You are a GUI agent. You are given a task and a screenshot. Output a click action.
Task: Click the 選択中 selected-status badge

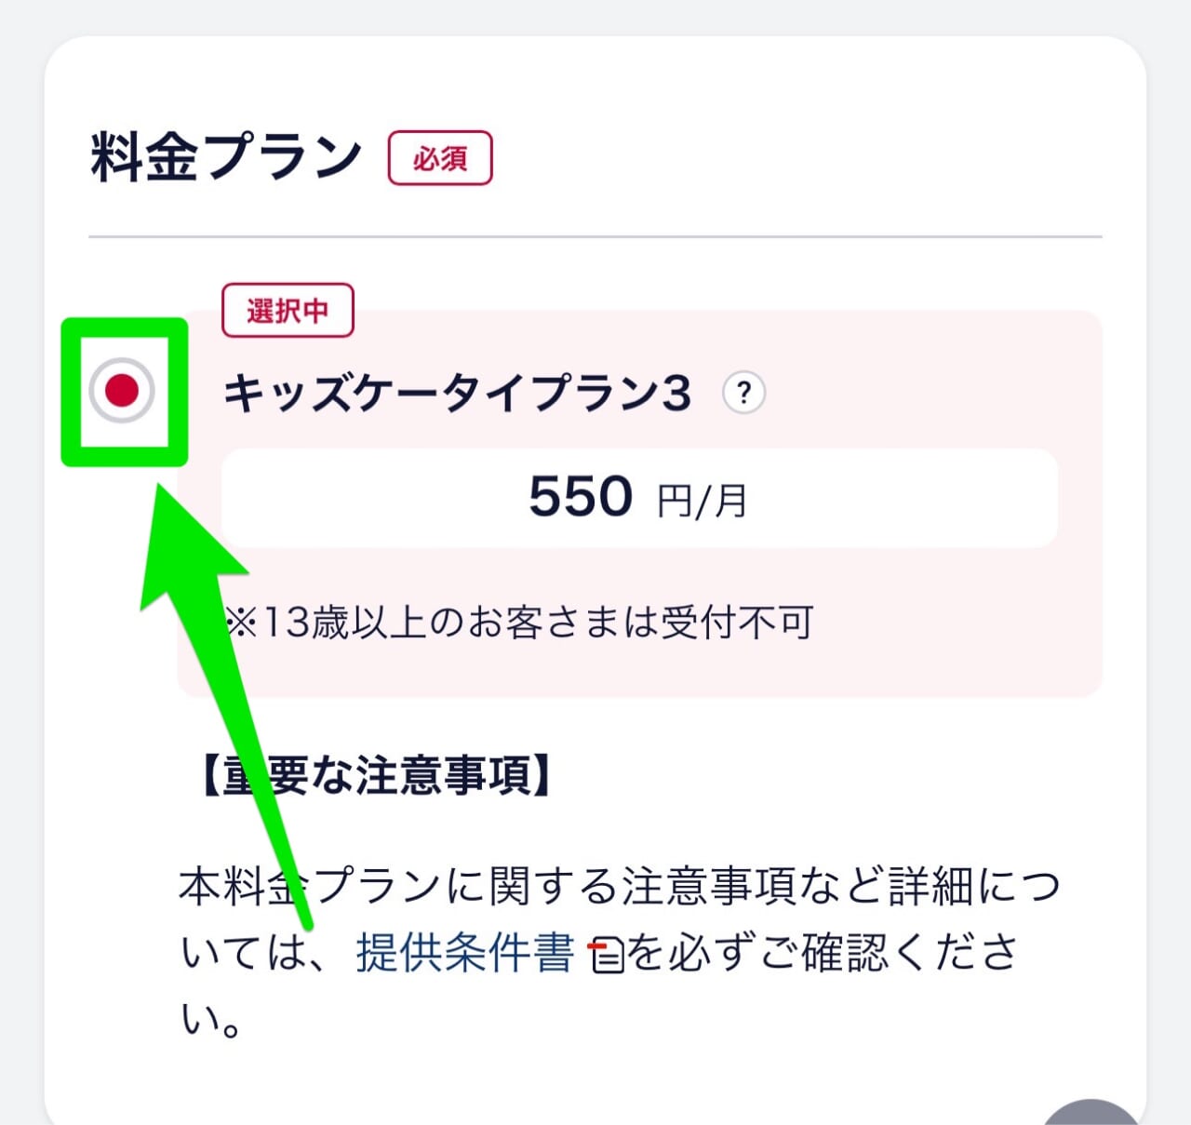287,311
